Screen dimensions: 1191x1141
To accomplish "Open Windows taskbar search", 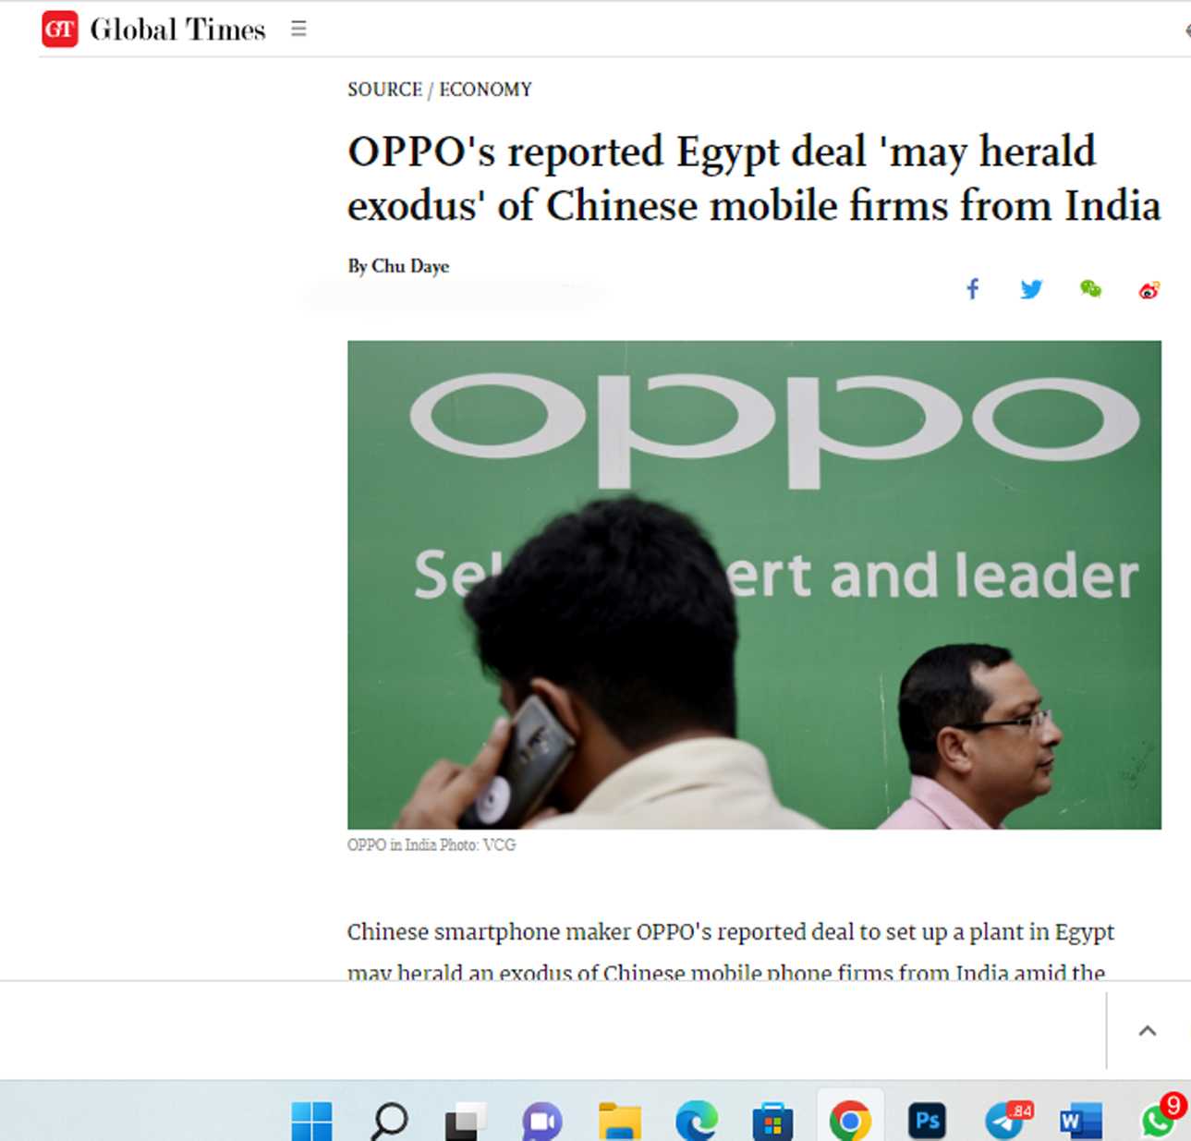I will [x=389, y=1121].
